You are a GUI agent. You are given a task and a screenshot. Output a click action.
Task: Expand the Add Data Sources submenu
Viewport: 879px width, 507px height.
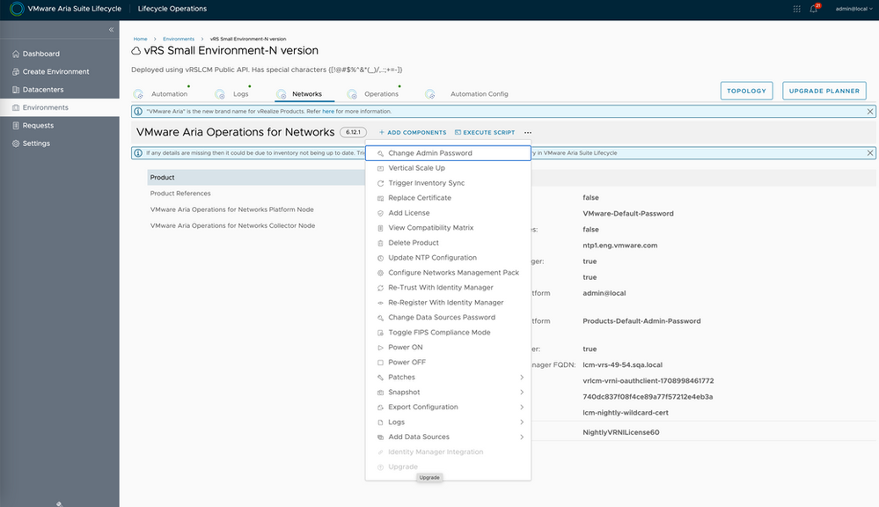(522, 437)
